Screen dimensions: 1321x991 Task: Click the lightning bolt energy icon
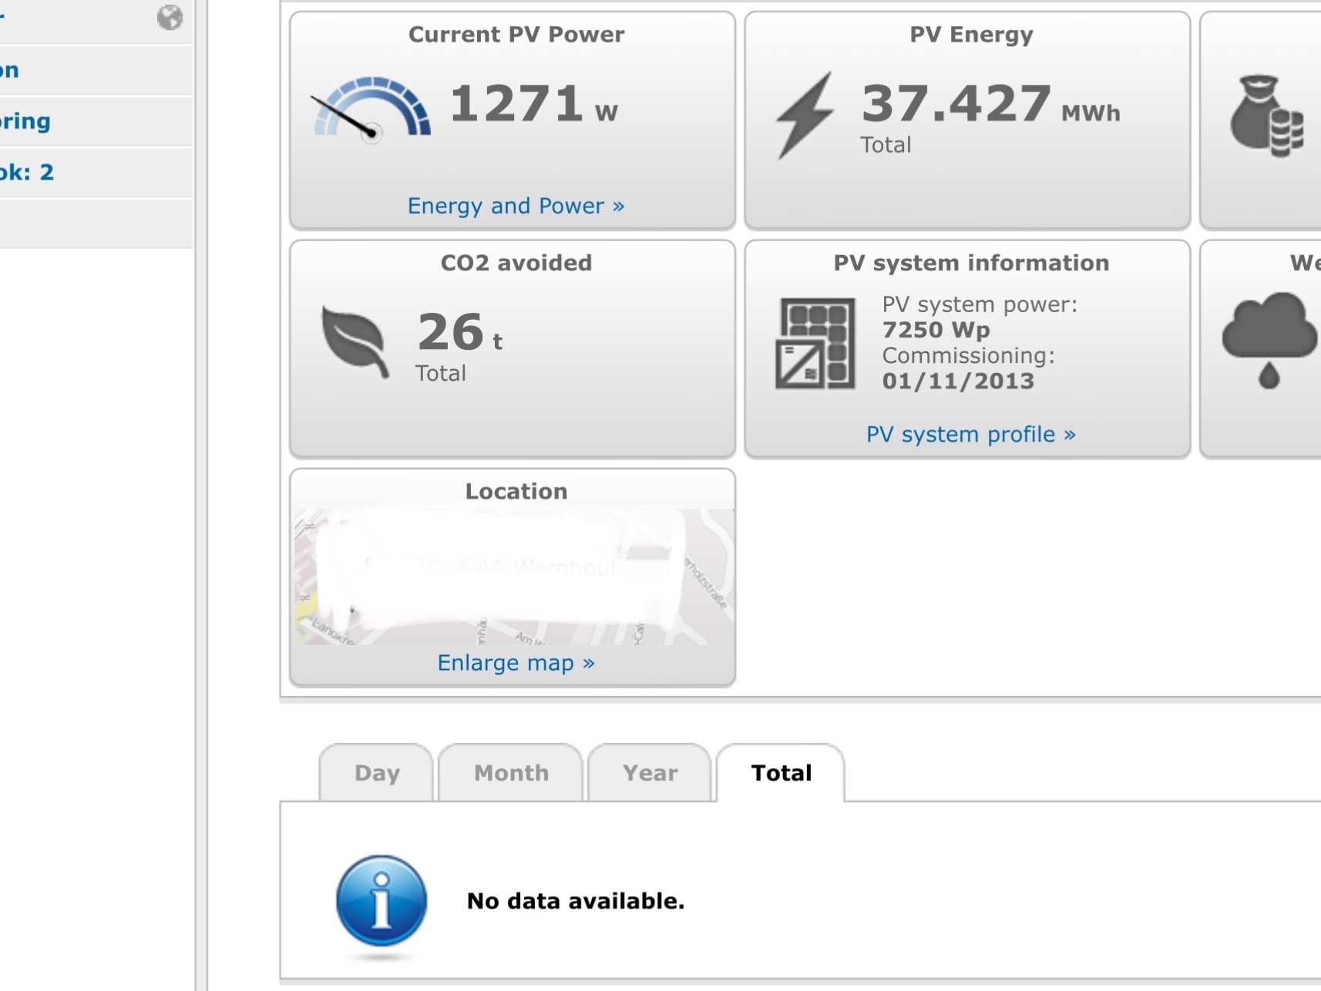coord(805,115)
